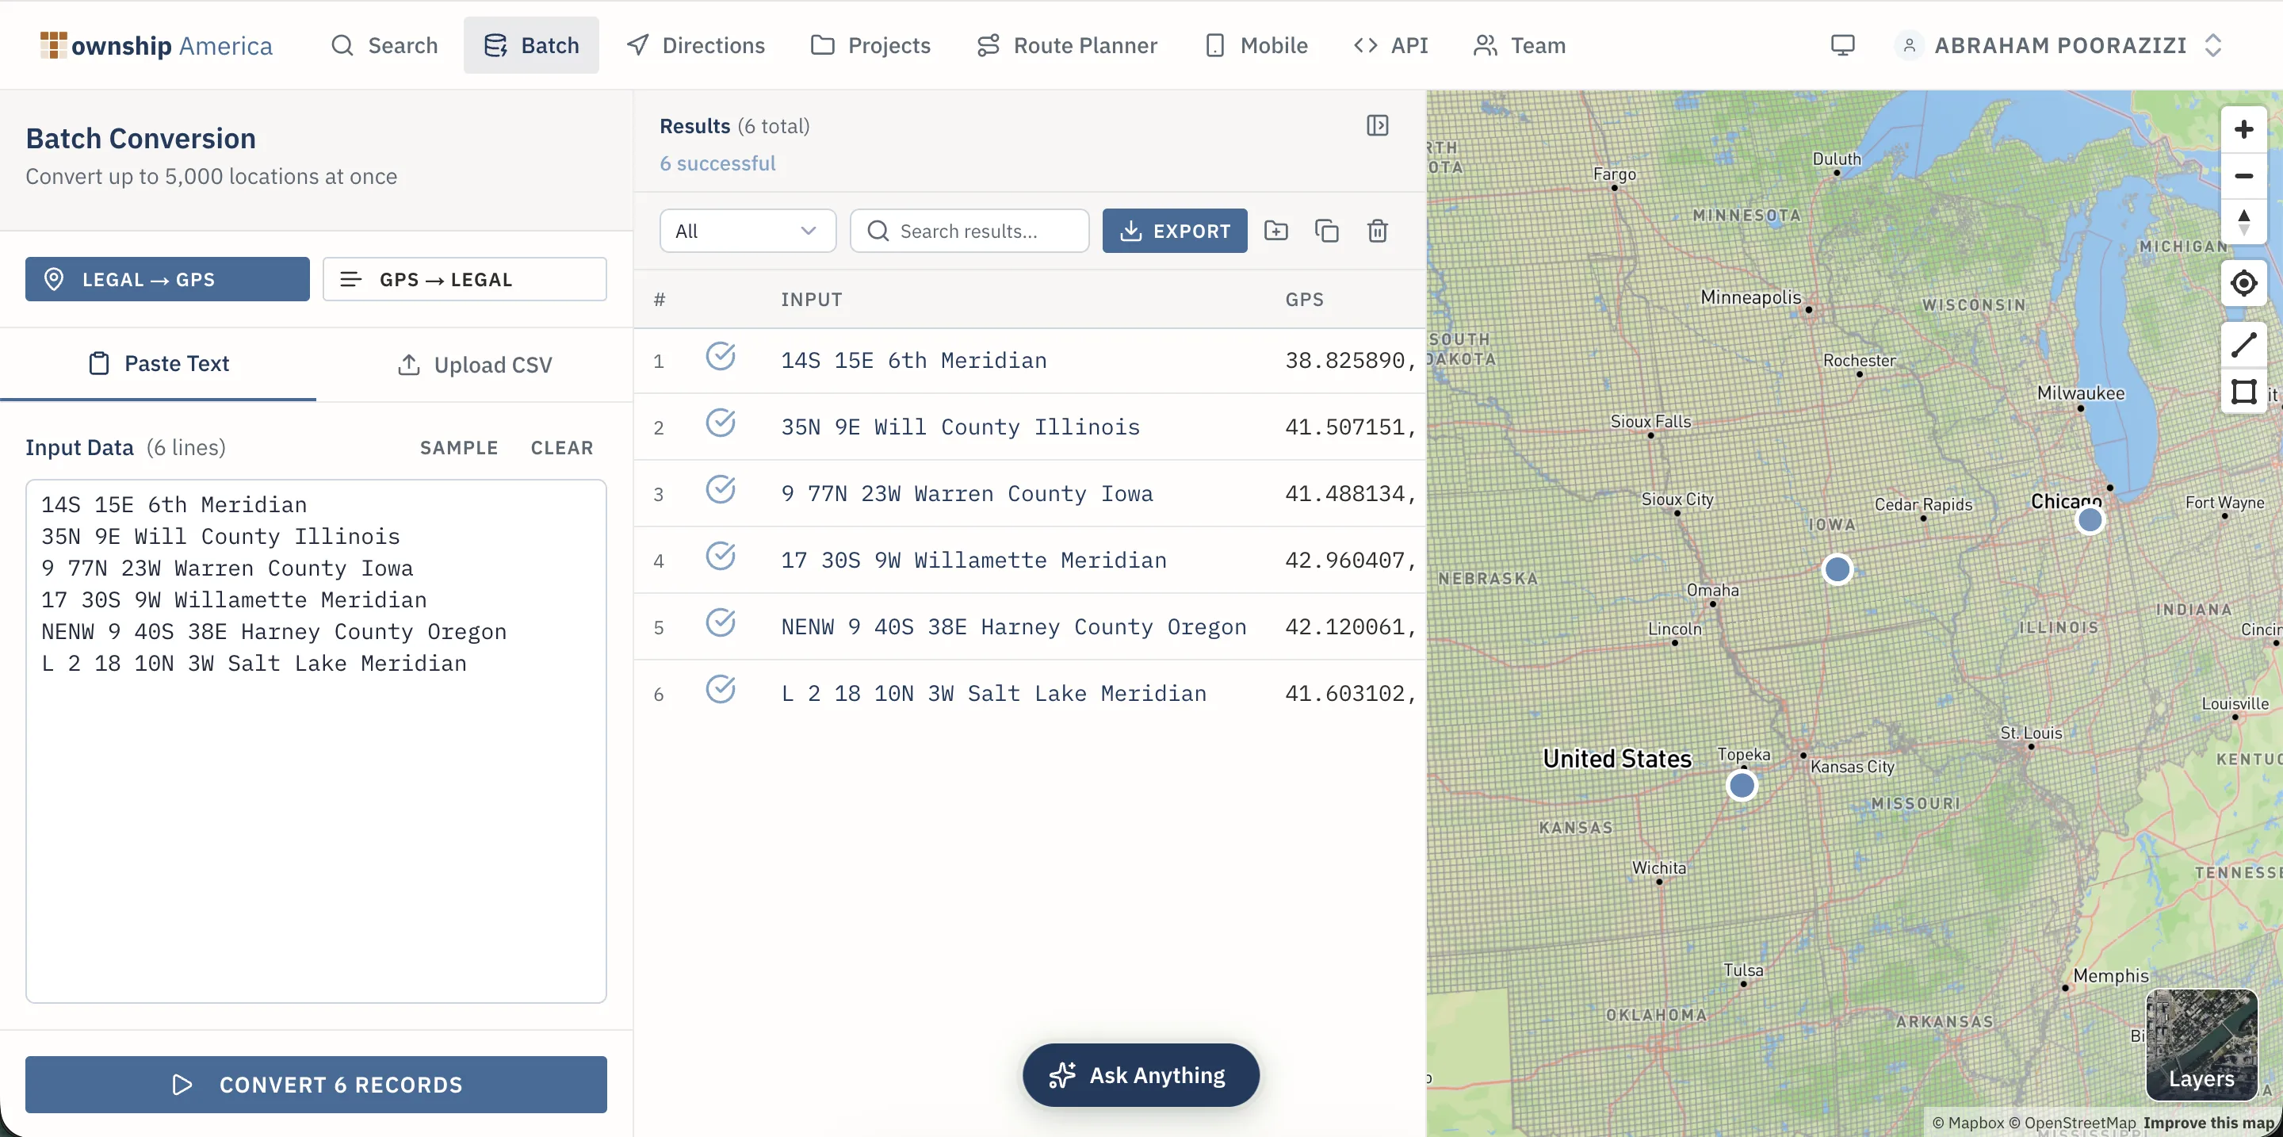
Task: Click the map zoom in plus icon
Action: pos(2243,129)
